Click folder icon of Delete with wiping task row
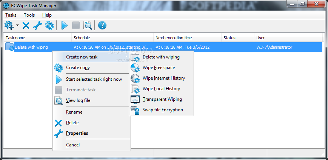The width and height of the screenshot is (328, 160). coord(9,47)
